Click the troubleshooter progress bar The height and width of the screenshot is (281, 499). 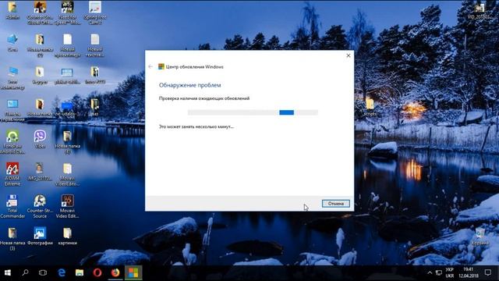(253, 112)
